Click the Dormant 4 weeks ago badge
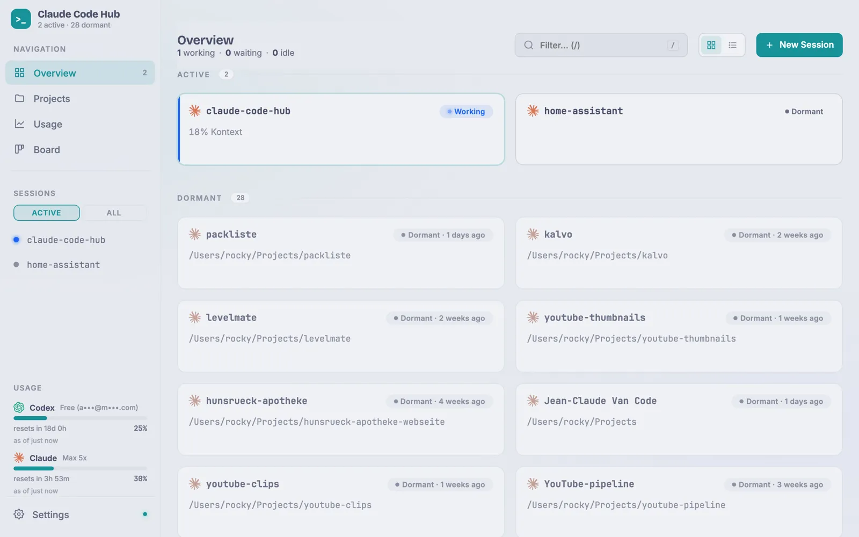 pyautogui.click(x=439, y=401)
